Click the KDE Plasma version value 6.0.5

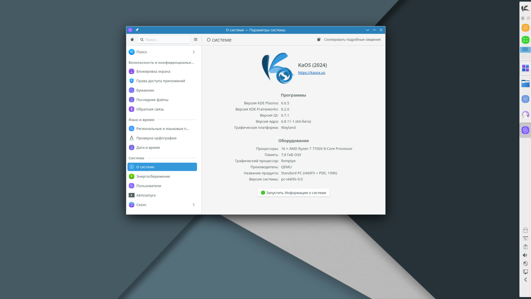tap(285, 103)
